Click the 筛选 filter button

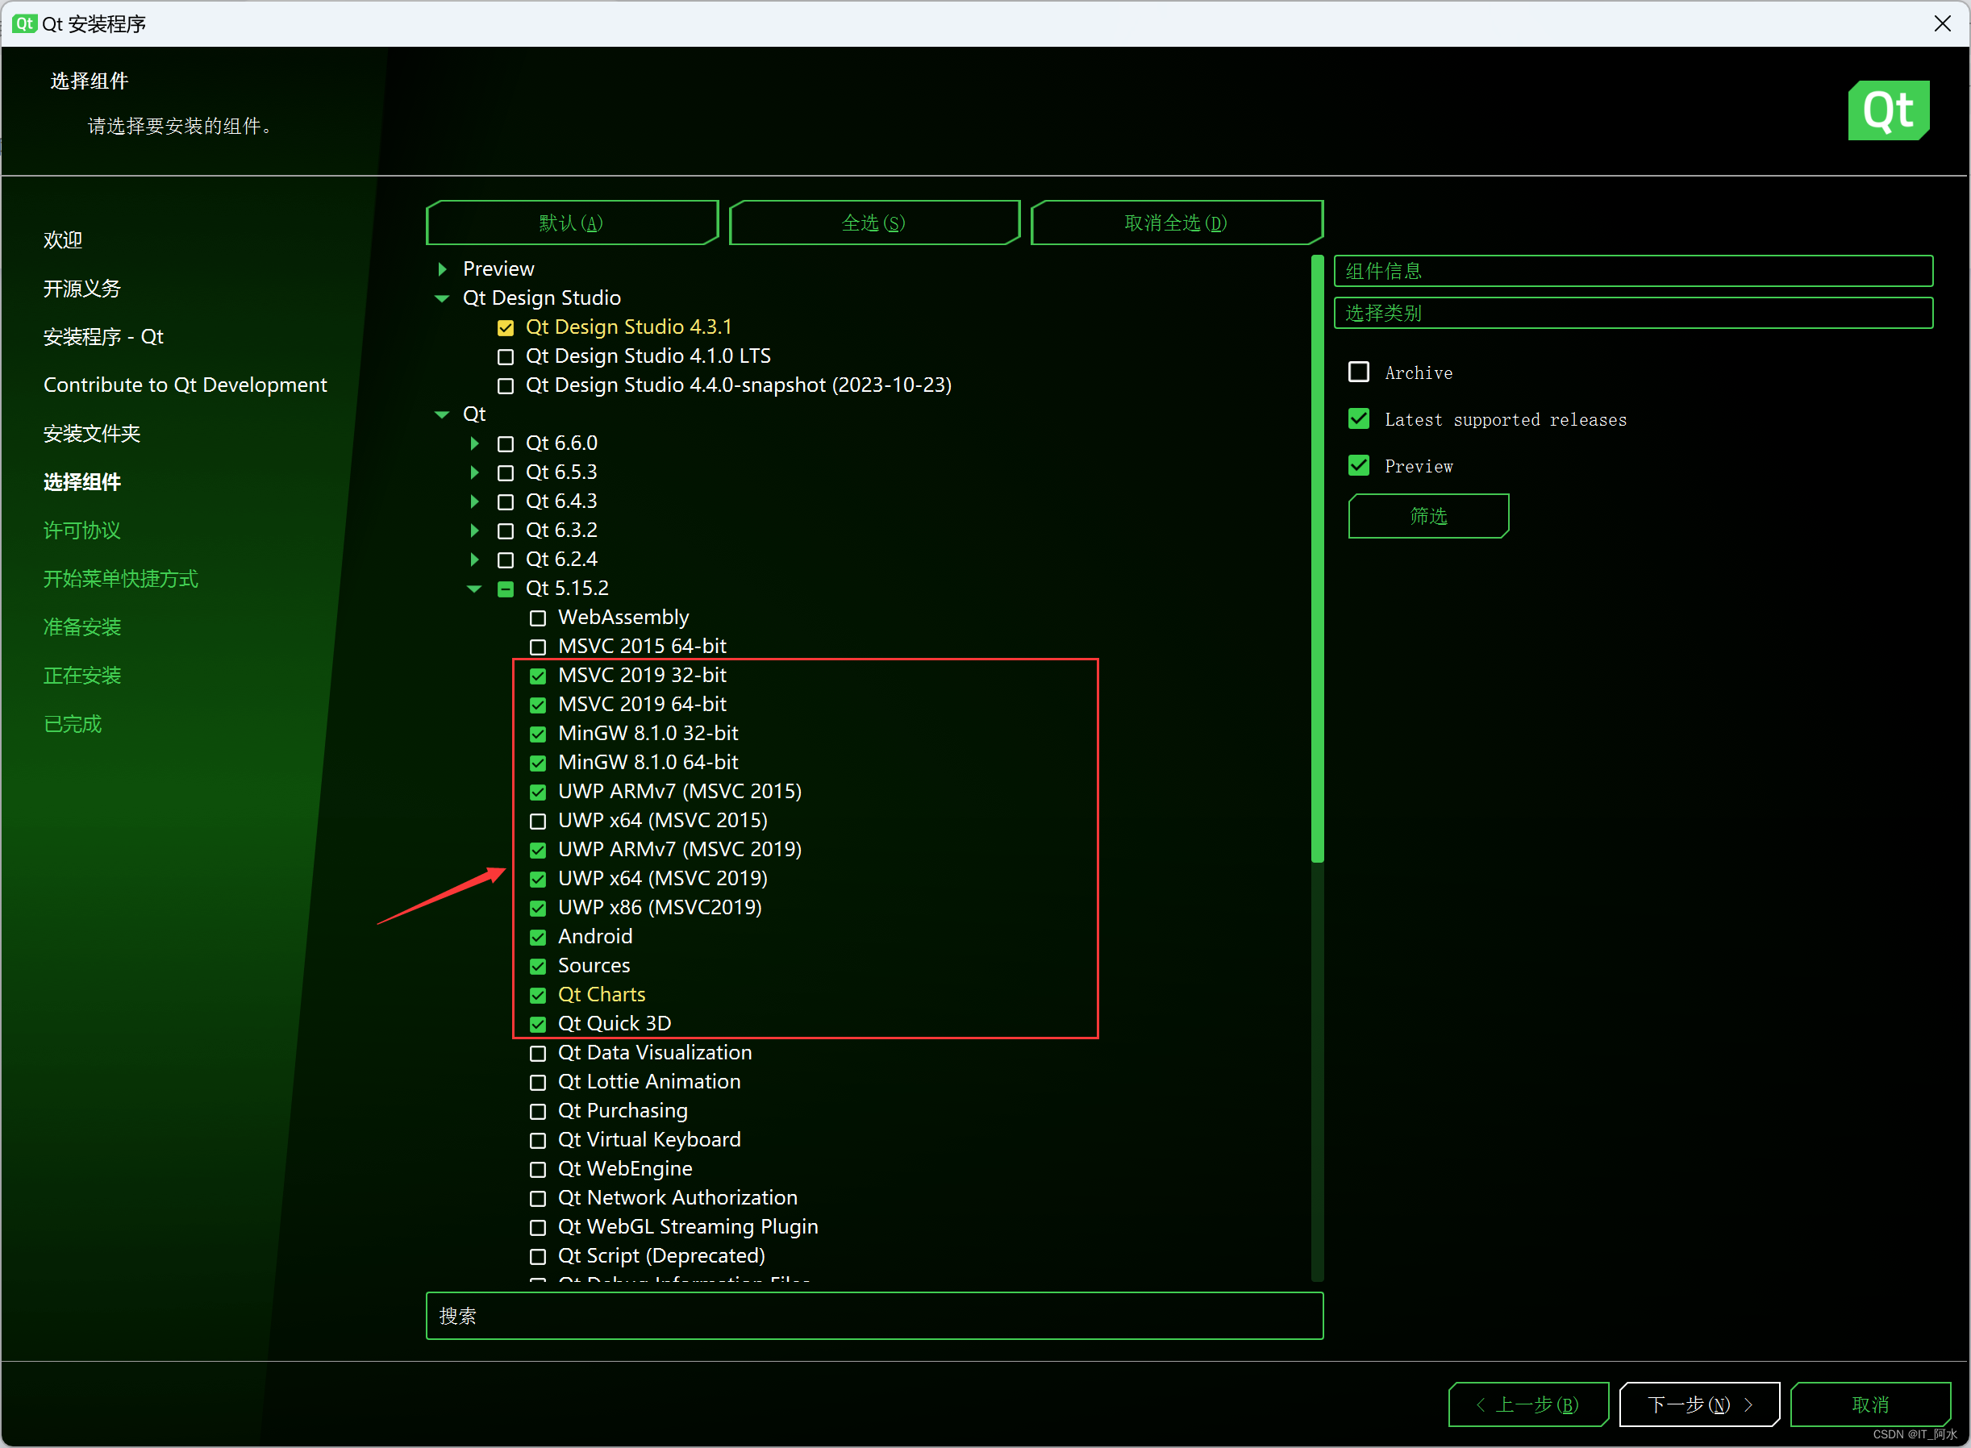click(1428, 515)
